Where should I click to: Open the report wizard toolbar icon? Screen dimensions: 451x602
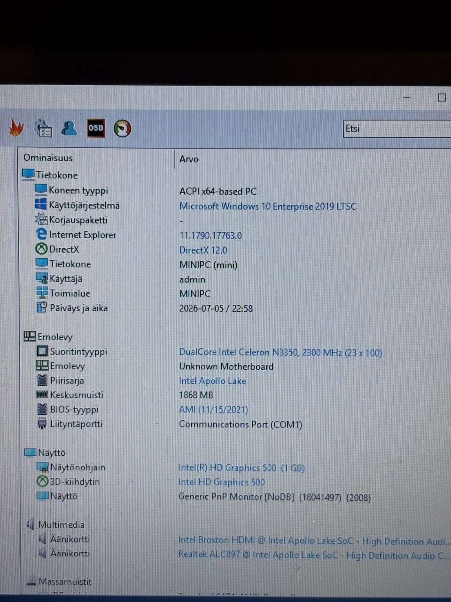tap(43, 128)
